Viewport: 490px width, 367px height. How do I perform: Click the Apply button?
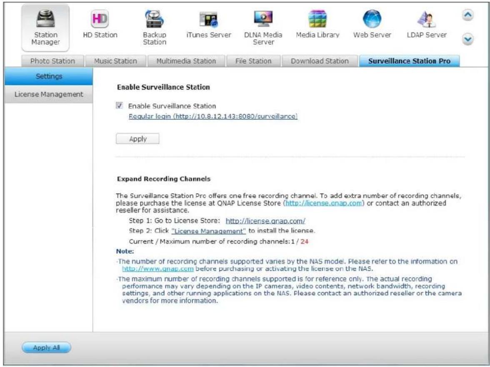(137, 139)
